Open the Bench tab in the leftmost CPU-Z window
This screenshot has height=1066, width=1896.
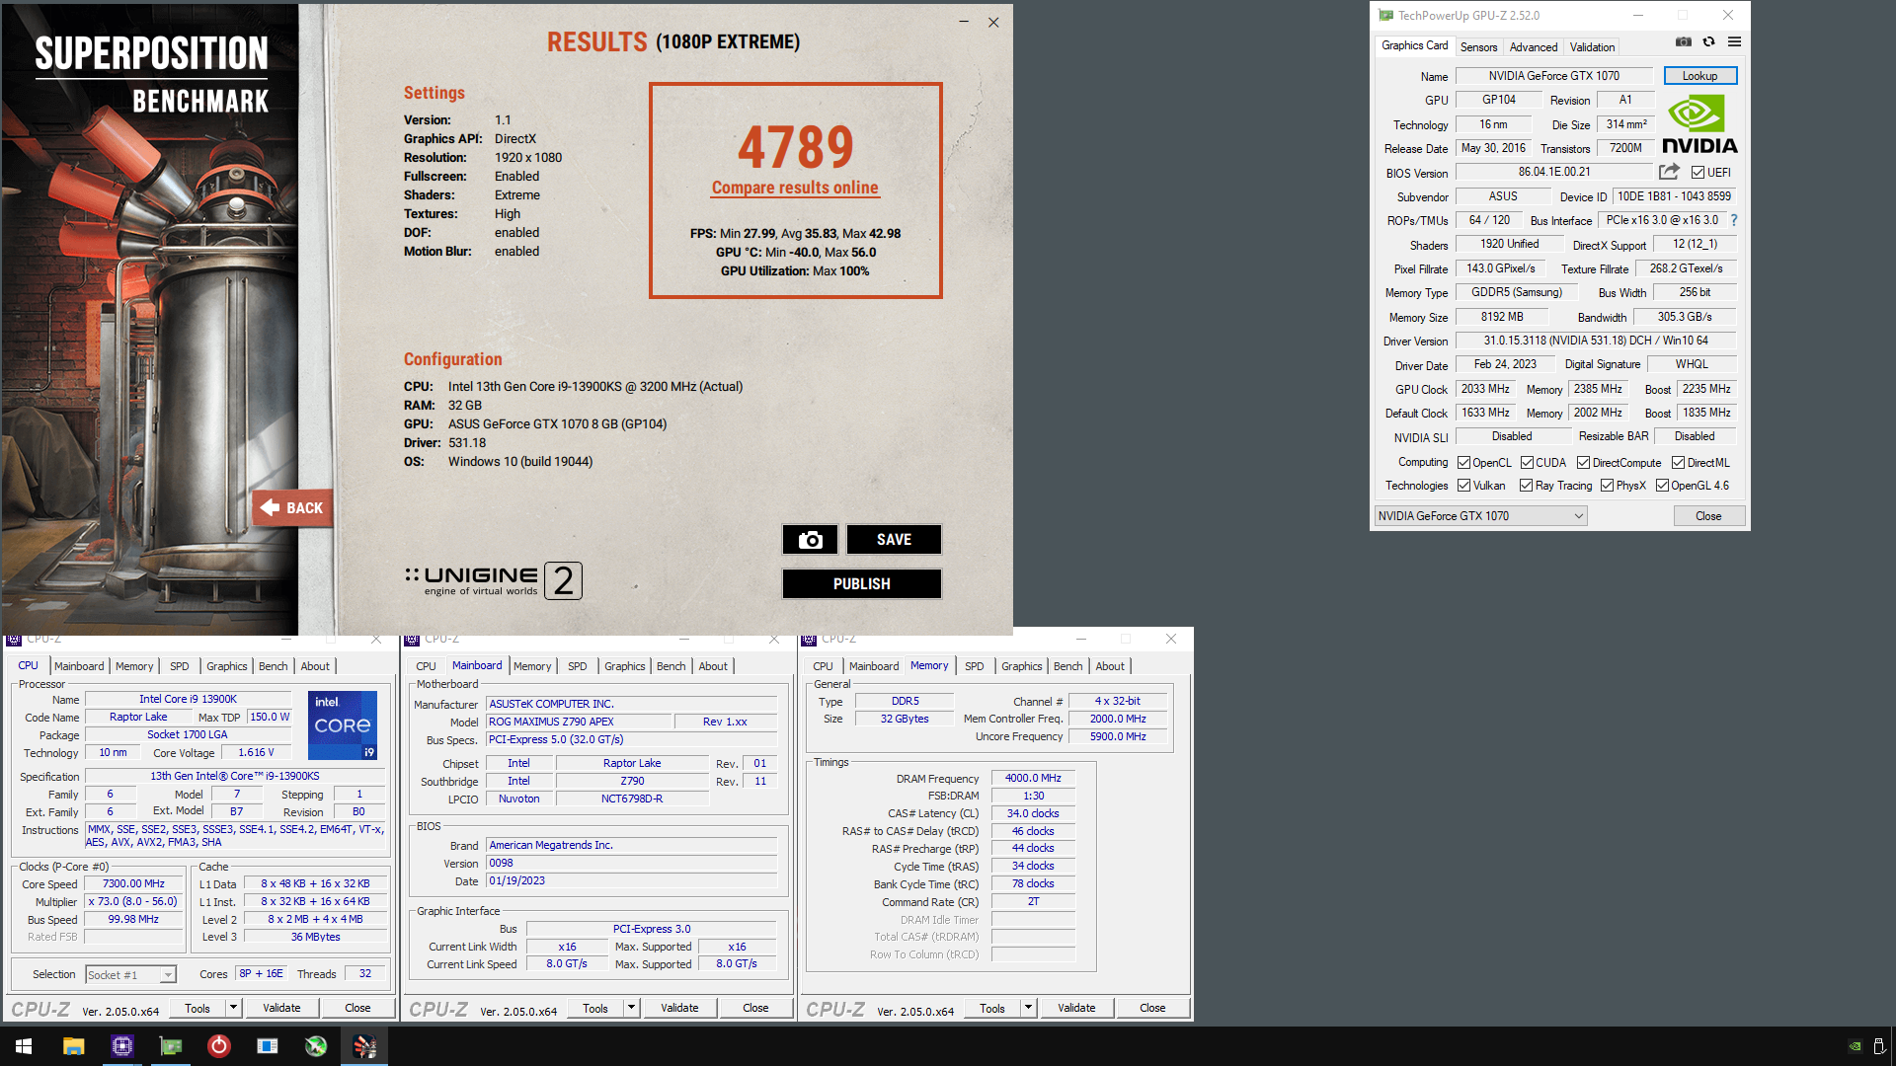pos(273,666)
